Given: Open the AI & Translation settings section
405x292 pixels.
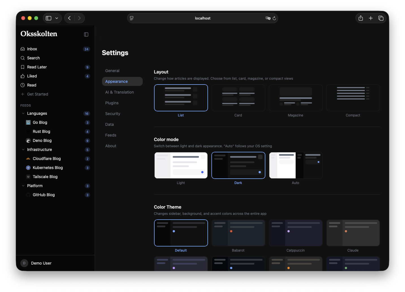Looking at the screenshot, I should (x=120, y=92).
